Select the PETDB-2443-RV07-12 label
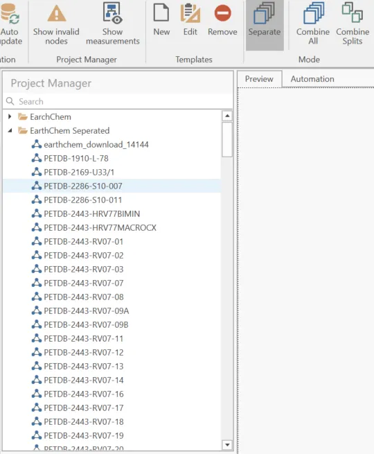The image size is (374, 454). coord(84,353)
